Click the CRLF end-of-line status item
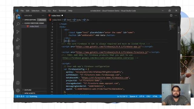The height and width of the screenshot is (109, 194). (x=148, y=96)
